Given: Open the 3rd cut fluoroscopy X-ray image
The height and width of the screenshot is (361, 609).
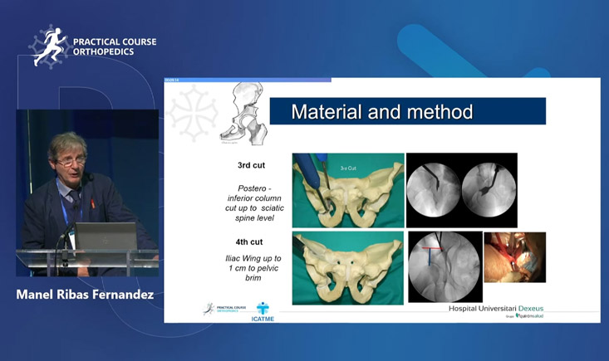Looking at the screenshot, I should click(x=462, y=190).
